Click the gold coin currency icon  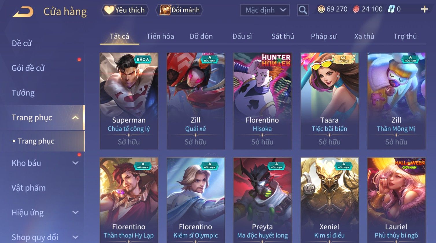(321, 9)
